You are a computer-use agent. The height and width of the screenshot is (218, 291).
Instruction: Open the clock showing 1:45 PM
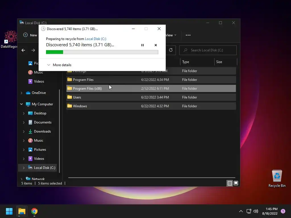click(x=270, y=211)
